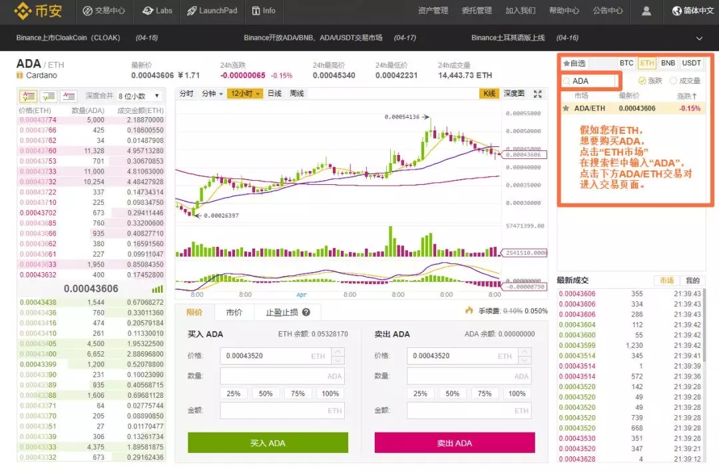Switch to the 市价 order tab
719x473 pixels.
click(x=234, y=312)
